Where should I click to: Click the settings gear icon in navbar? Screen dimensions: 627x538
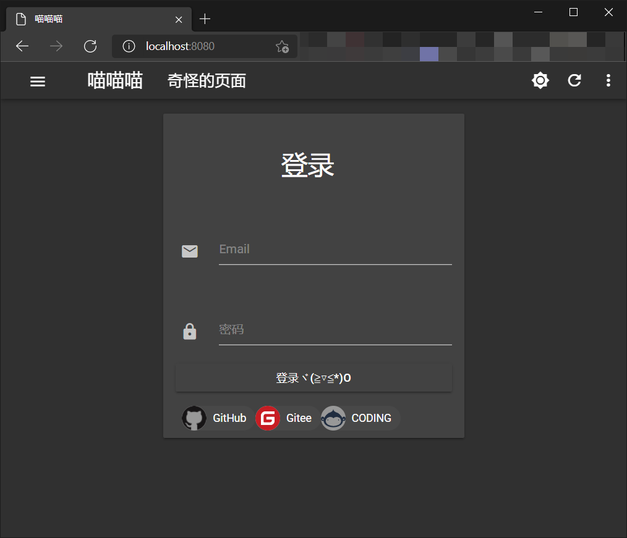click(x=540, y=80)
